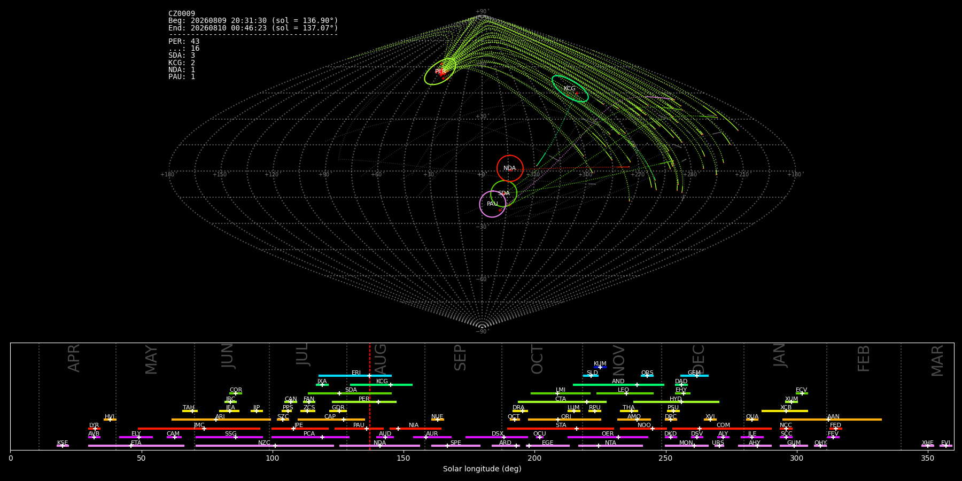Click the ...: 16 sporadic count entry
This screenshot has width=962, height=481.
[x=184, y=49]
